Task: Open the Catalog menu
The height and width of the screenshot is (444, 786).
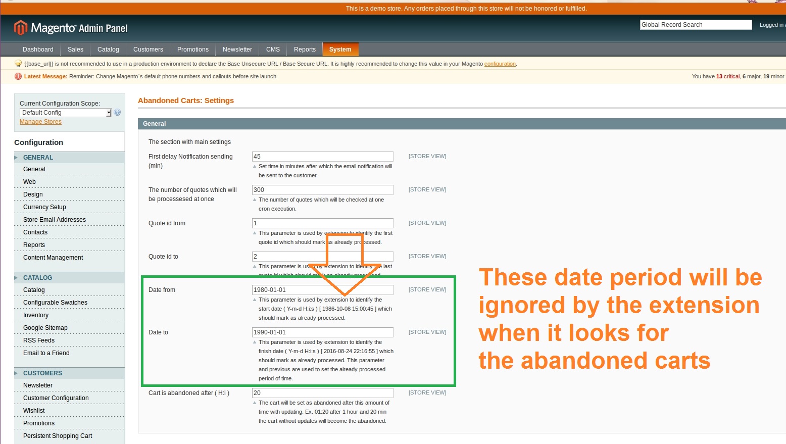Action: [x=108, y=50]
